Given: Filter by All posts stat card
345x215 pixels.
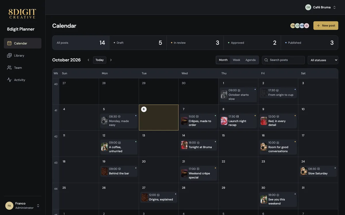Looking at the screenshot, I should (81, 43).
